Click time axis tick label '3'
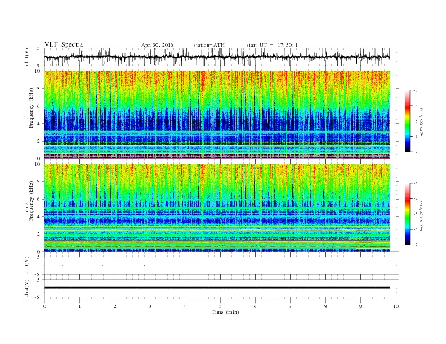Viewport: 446px width, 344px height. [x=150, y=306]
